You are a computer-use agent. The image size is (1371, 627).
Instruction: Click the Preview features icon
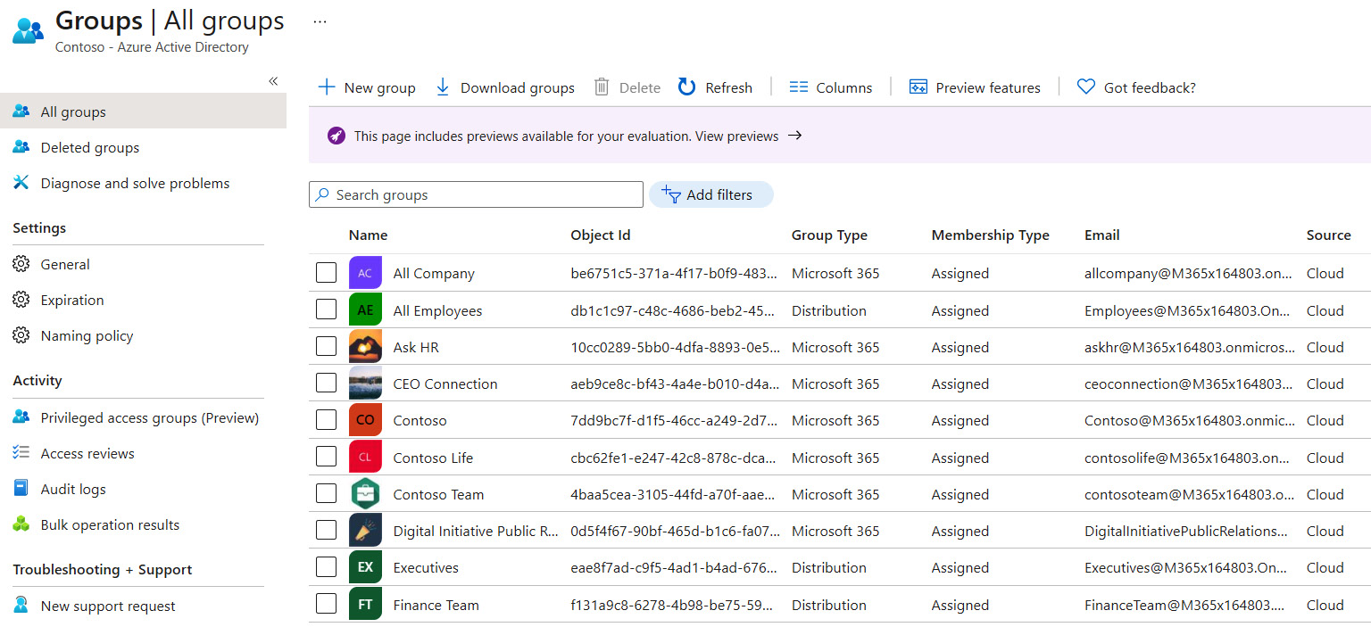pos(918,87)
